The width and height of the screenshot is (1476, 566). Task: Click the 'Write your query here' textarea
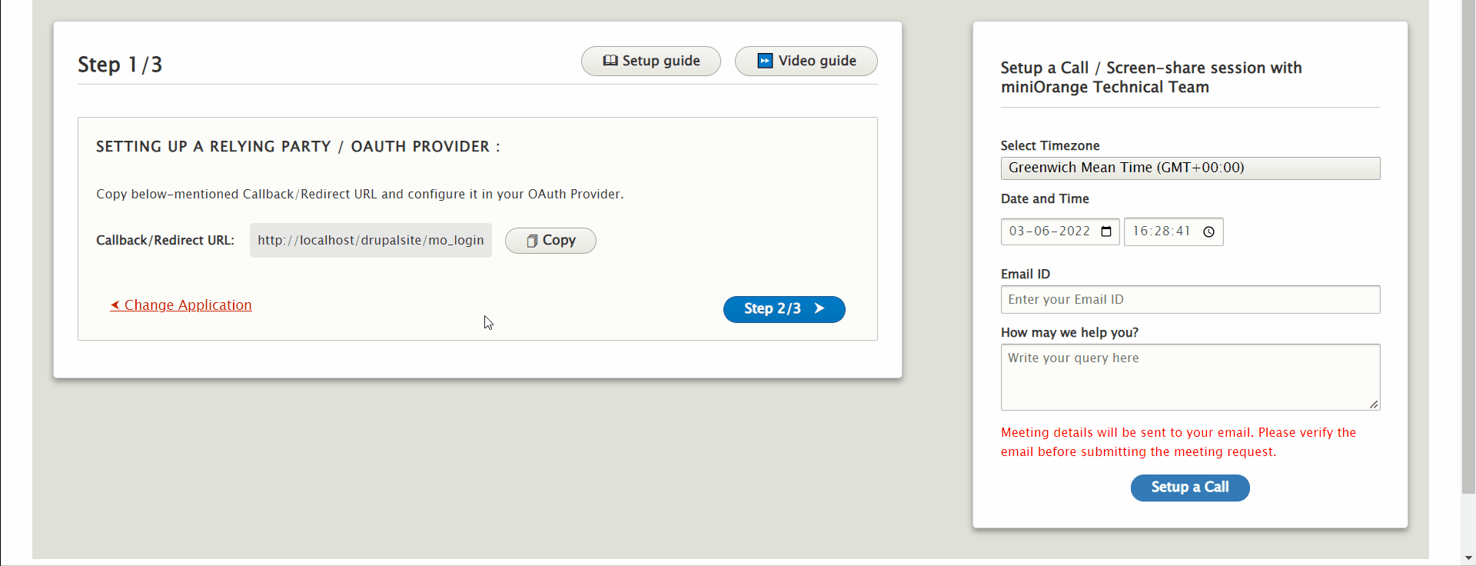(1189, 376)
